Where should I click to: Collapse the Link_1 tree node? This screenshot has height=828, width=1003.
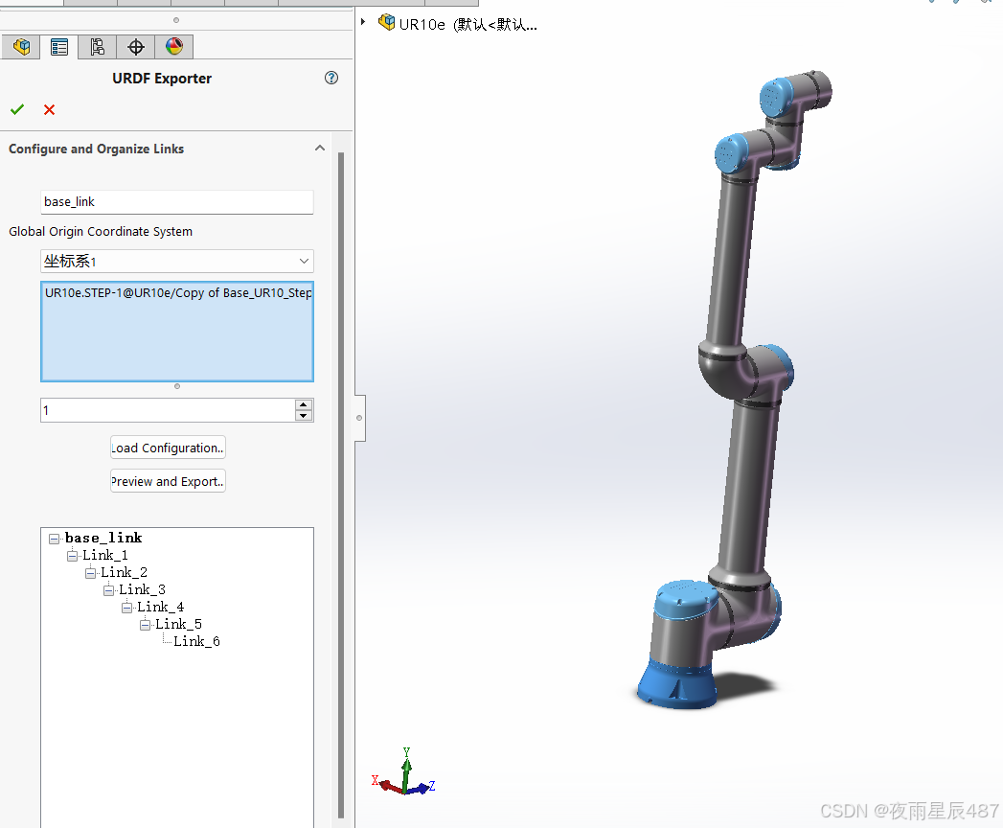72,556
